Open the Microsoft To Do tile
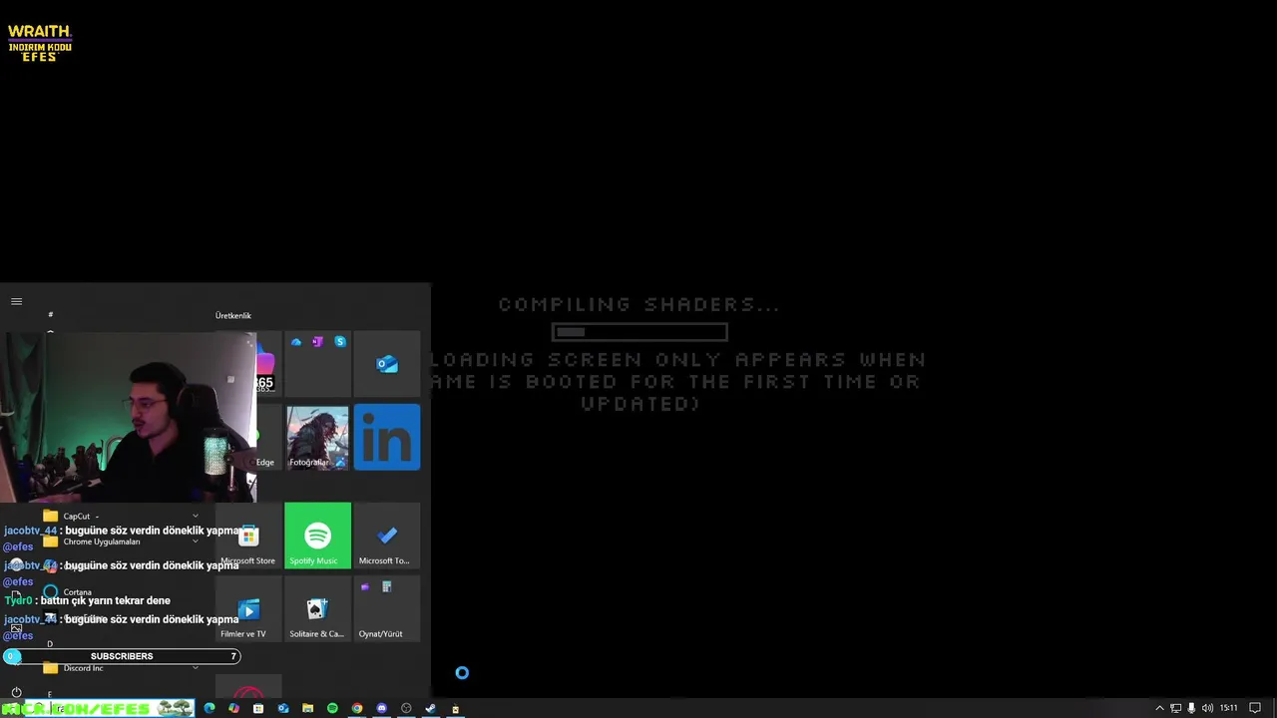Image resolution: width=1277 pixels, height=718 pixels. [x=387, y=536]
